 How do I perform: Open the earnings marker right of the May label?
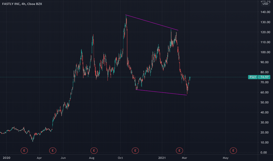[233, 150]
